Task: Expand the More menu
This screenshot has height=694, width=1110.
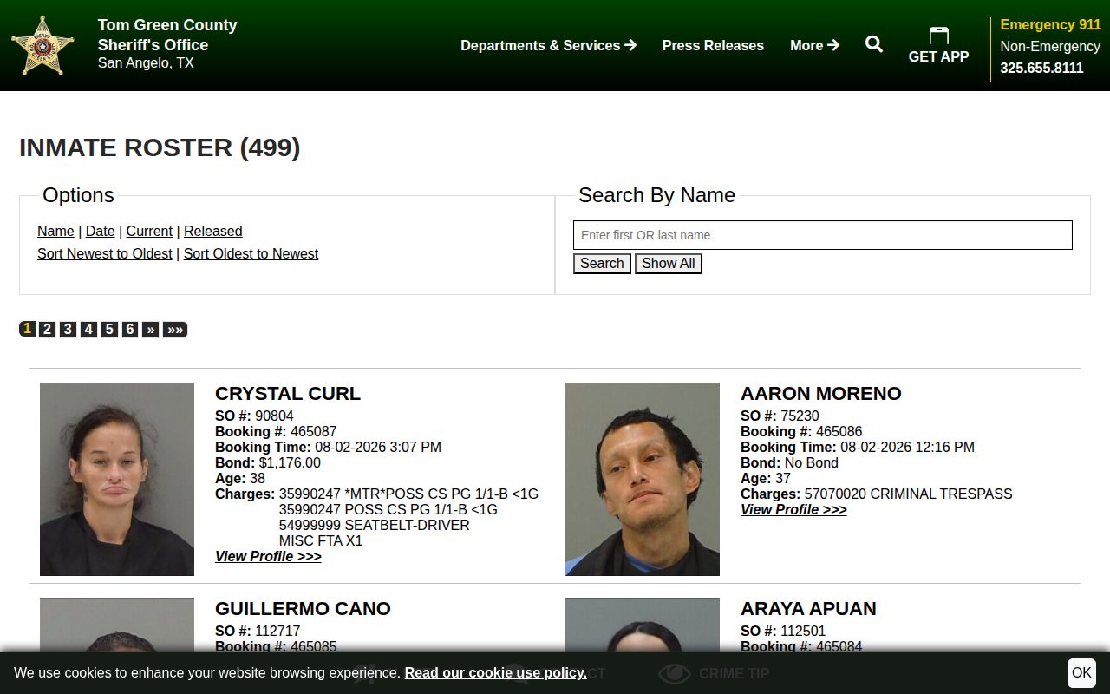Action: pyautogui.click(x=814, y=45)
